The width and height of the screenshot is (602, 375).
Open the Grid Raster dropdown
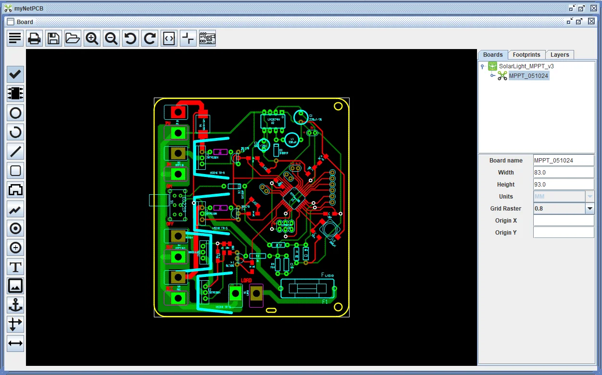(590, 208)
